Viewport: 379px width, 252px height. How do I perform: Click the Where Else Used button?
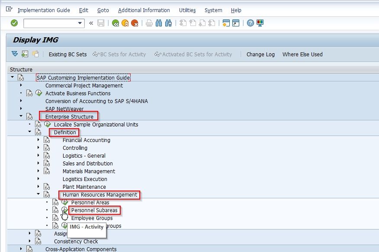(302, 55)
